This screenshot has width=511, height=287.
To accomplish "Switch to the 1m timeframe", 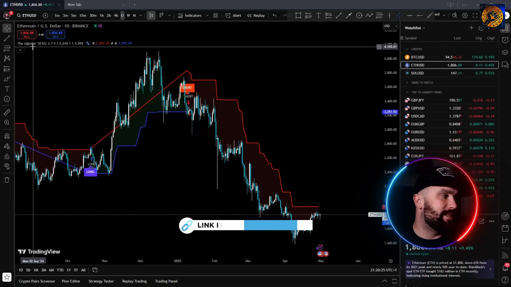I will point(57,15).
